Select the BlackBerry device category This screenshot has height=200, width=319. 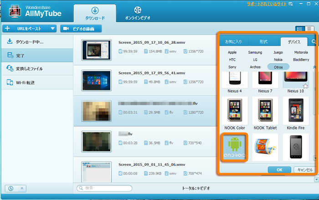[301, 60]
